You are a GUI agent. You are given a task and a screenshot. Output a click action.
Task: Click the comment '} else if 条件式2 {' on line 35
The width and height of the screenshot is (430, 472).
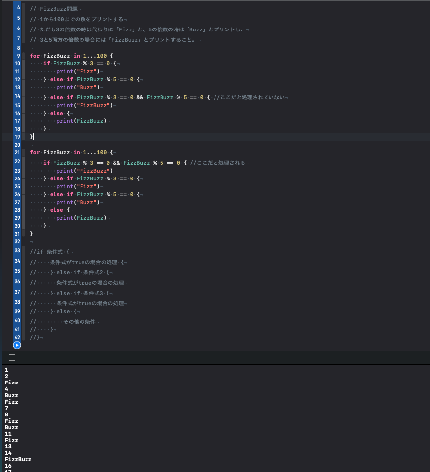80,272
